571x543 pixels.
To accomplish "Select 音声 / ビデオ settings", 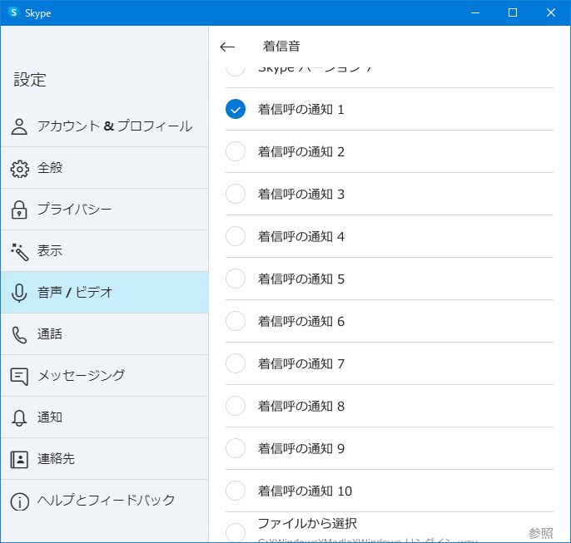I will click(x=105, y=292).
